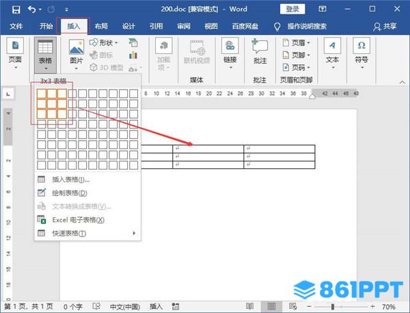Open the Customize Quick Access Toolbar menu
Viewport: 410px width, 313px height.
(67, 10)
